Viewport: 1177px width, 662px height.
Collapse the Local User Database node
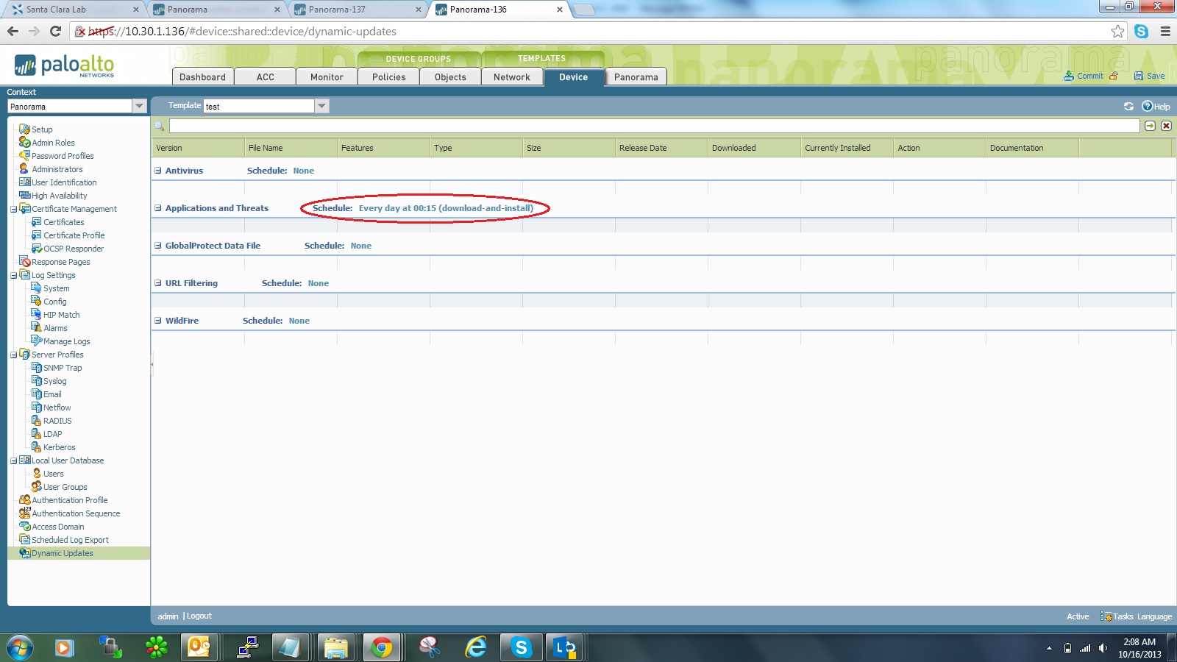click(x=13, y=461)
